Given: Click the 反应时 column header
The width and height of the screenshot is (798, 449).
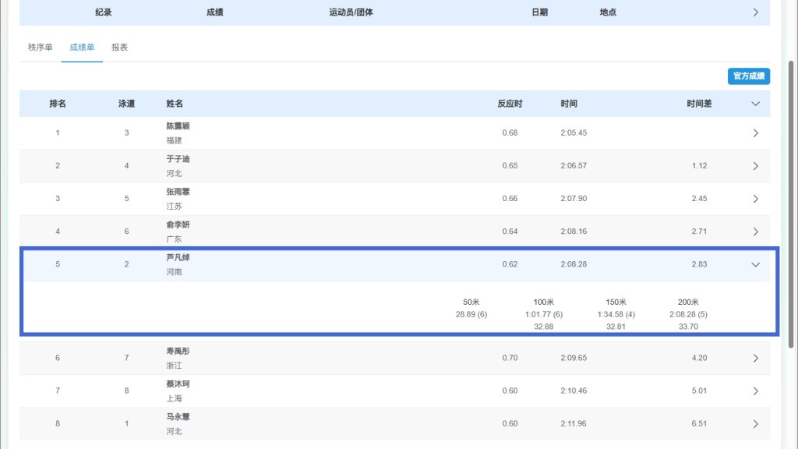Looking at the screenshot, I should pos(510,104).
